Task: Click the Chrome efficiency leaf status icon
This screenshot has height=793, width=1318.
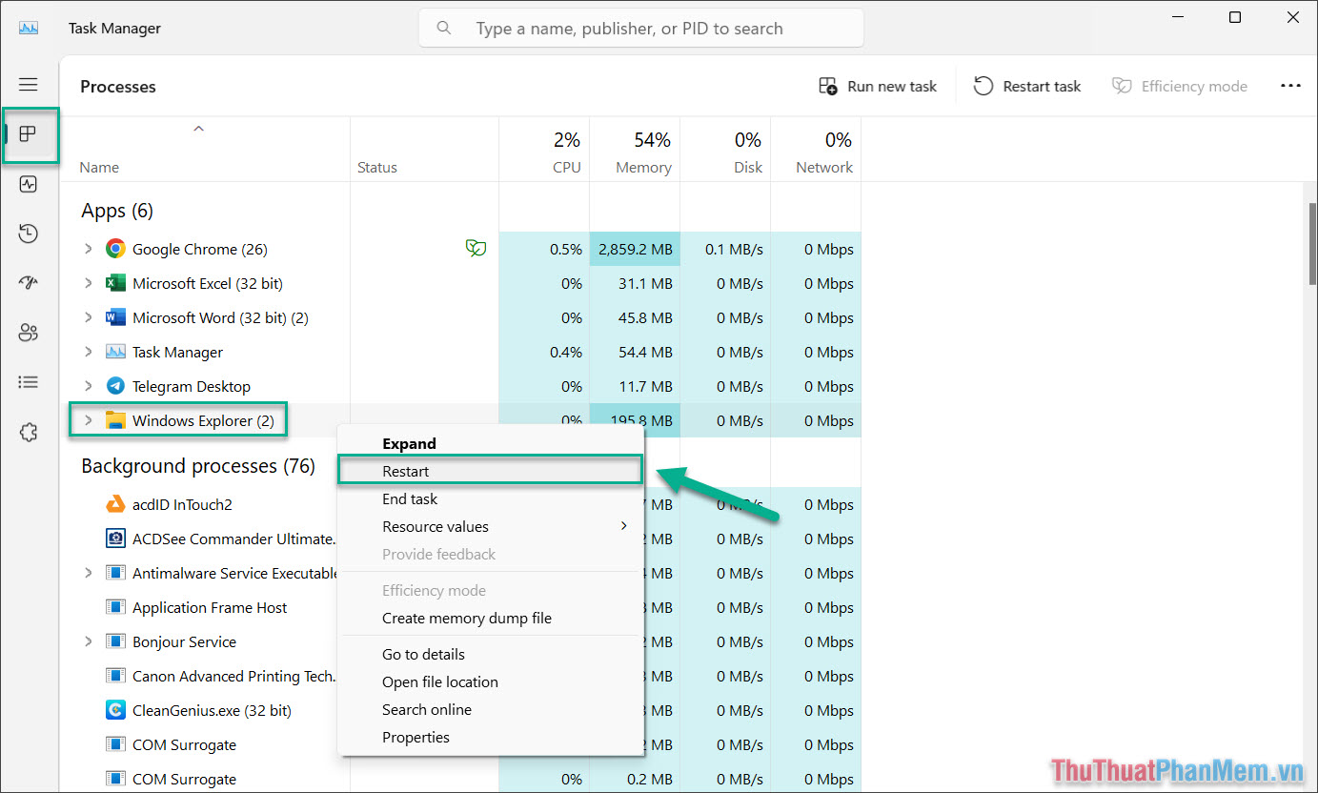Action: (x=476, y=249)
